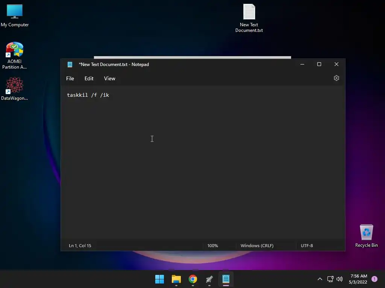This screenshot has height=288, width=385.
Task: Open File Explorer from the taskbar
Action: [x=176, y=279]
